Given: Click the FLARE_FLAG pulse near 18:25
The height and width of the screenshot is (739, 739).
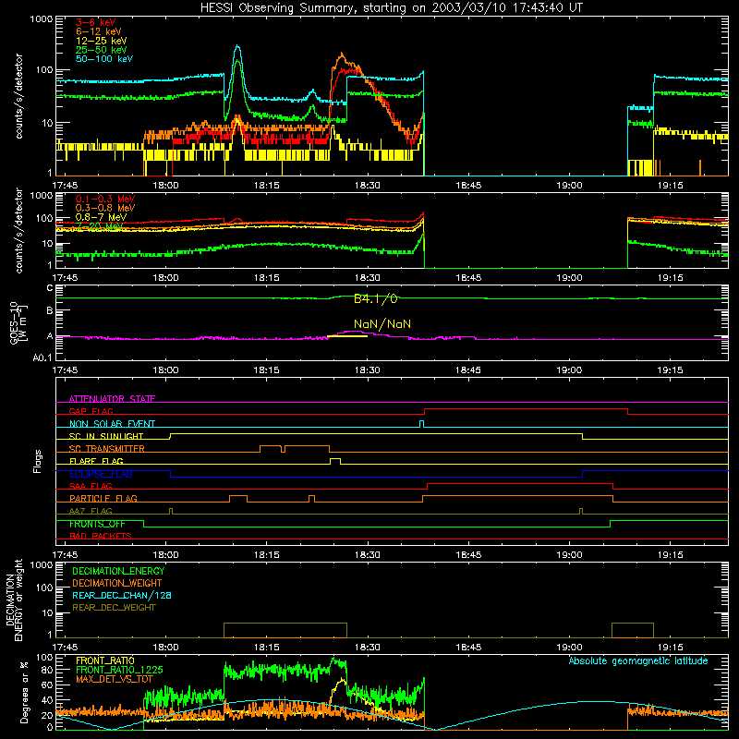Looking at the screenshot, I should tap(335, 460).
